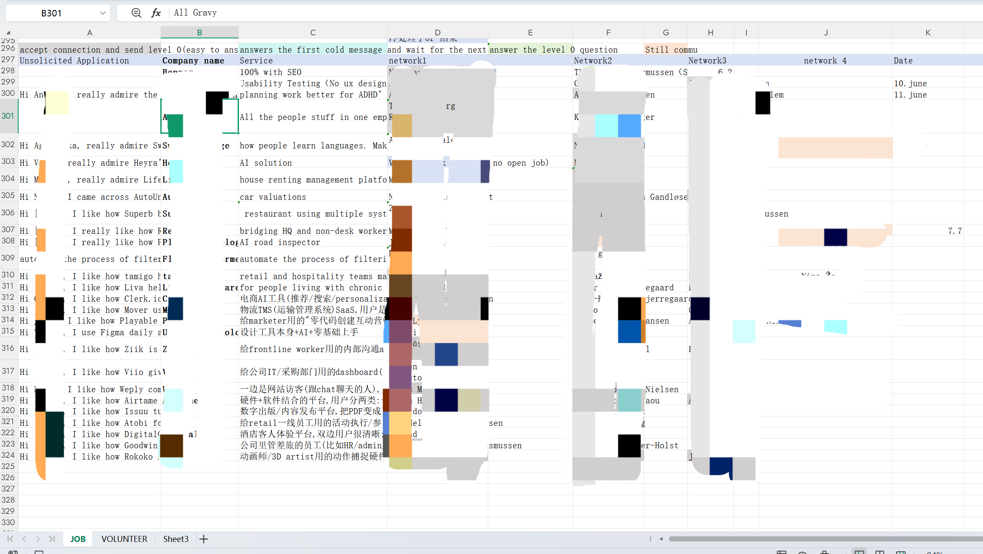983x554 pixels.
Task: Click the 'Service' header cell
Action: click(x=313, y=61)
